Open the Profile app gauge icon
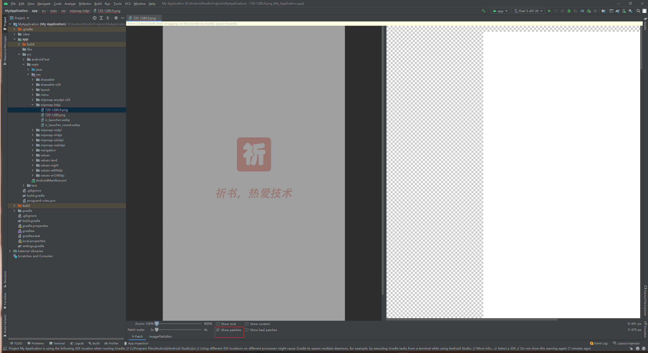 point(582,11)
